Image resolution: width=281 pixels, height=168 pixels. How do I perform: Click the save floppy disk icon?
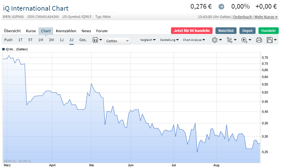pyautogui.click(x=270, y=40)
